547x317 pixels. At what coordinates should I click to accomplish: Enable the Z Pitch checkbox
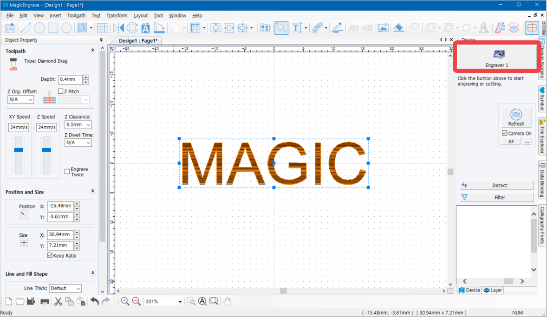pyautogui.click(x=61, y=91)
